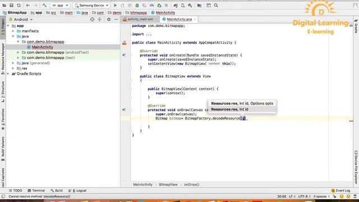Image resolution: width=359 pixels, height=202 pixels.
Task: Navigate back with the left arrow
Action: click(28, 5)
